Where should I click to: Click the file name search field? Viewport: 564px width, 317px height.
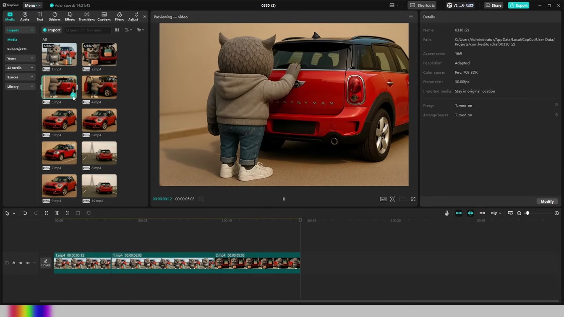tap(88, 30)
